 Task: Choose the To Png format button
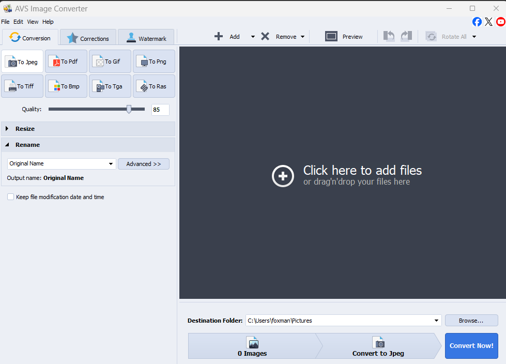tap(154, 62)
